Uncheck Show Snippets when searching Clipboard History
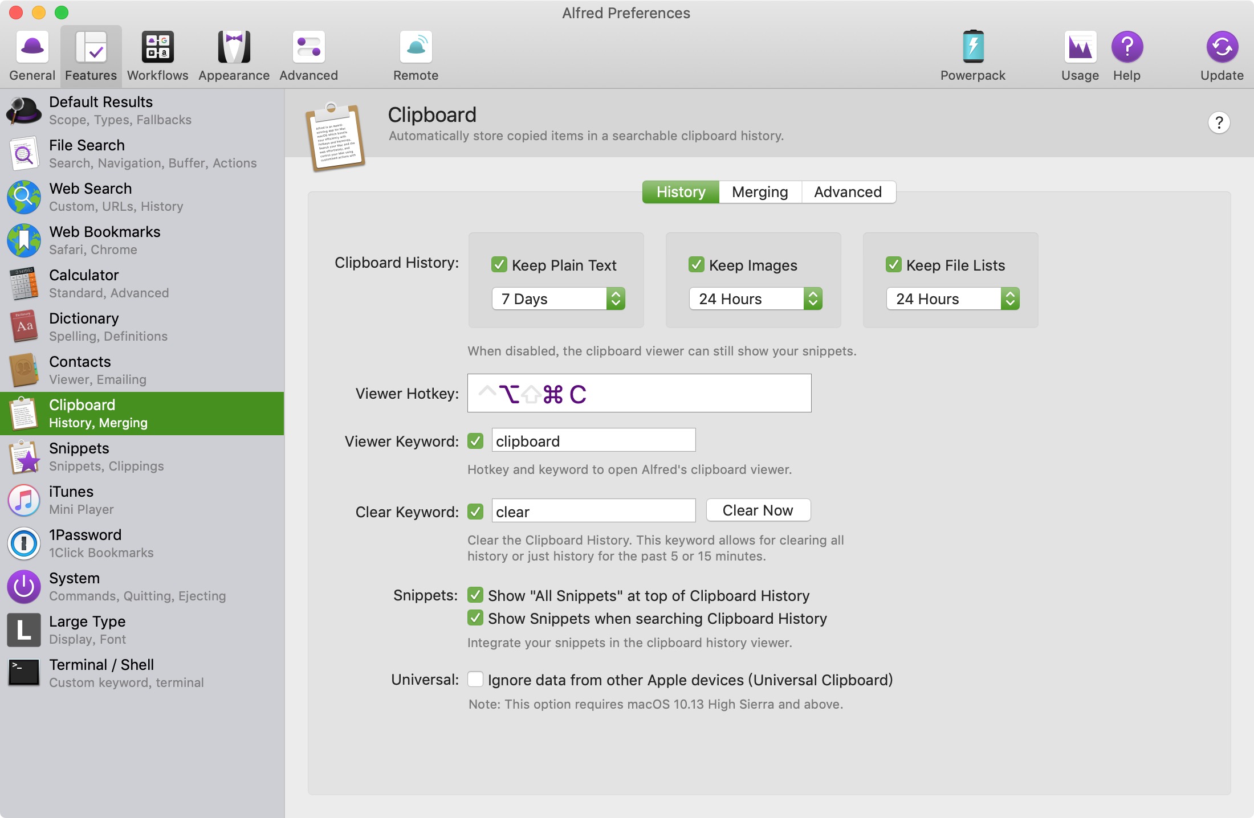This screenshot has height=818, width=1254. click(475, 618)
